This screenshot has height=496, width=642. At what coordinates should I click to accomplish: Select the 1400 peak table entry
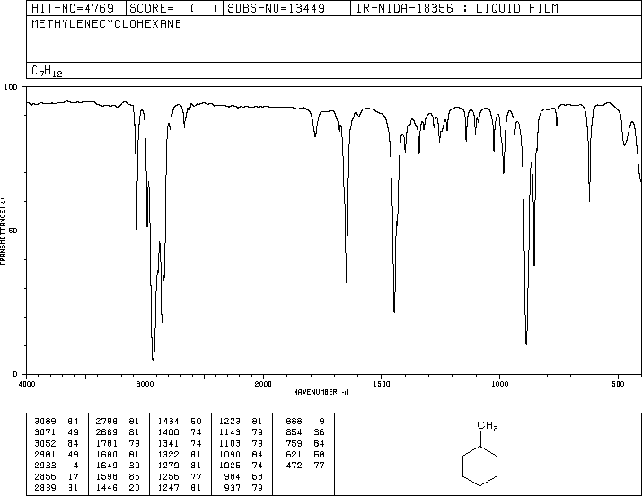point(180,432)
